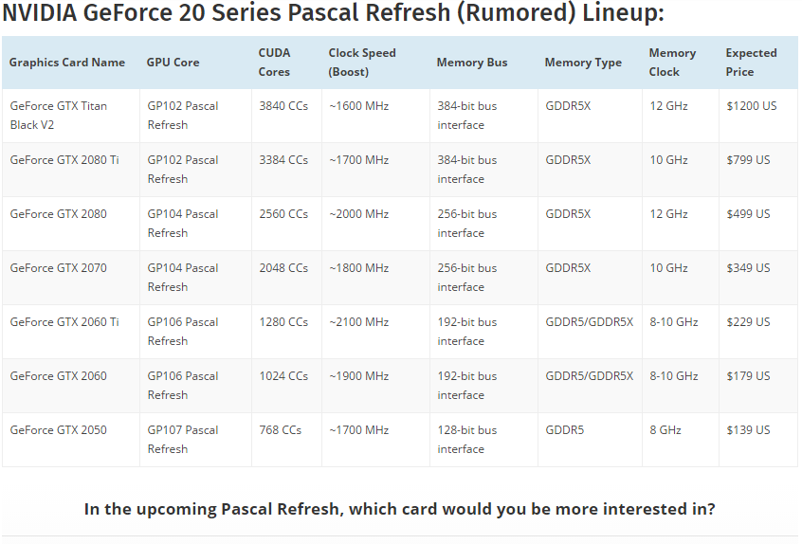The height and width of the screenshot is (544, 802).
Task: Click the CUDA Cores column header
Action: click(275, 63)
